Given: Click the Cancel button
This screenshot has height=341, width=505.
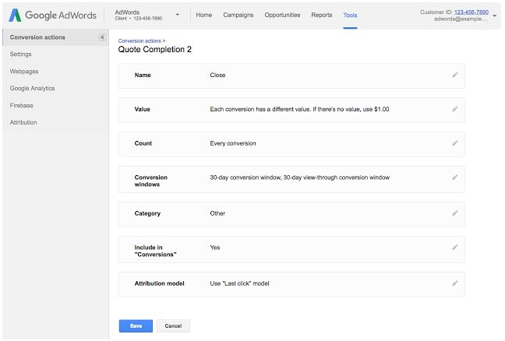Looking at the screenshot, I should [173, 326].
